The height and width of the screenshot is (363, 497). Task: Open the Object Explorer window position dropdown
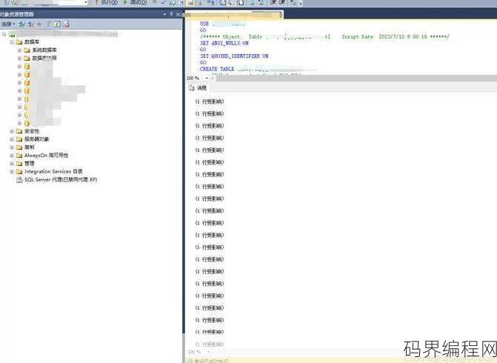coord(164,14)
